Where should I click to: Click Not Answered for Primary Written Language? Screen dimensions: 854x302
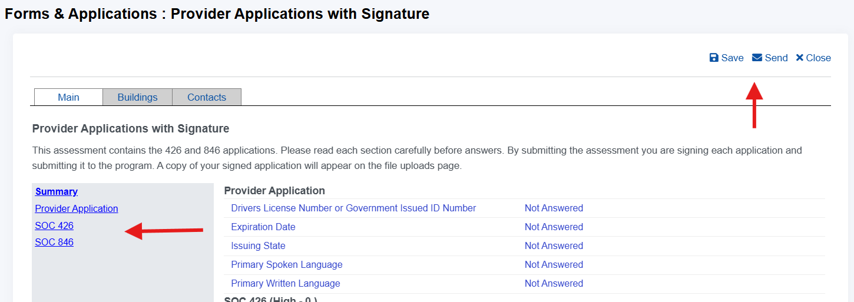[554, 283]
